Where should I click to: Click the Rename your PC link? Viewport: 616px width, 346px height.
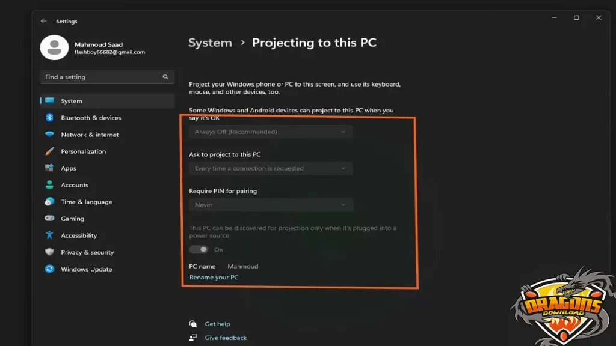tap(214, 277)
